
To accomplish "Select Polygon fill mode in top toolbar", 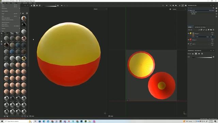I will 34,5.
